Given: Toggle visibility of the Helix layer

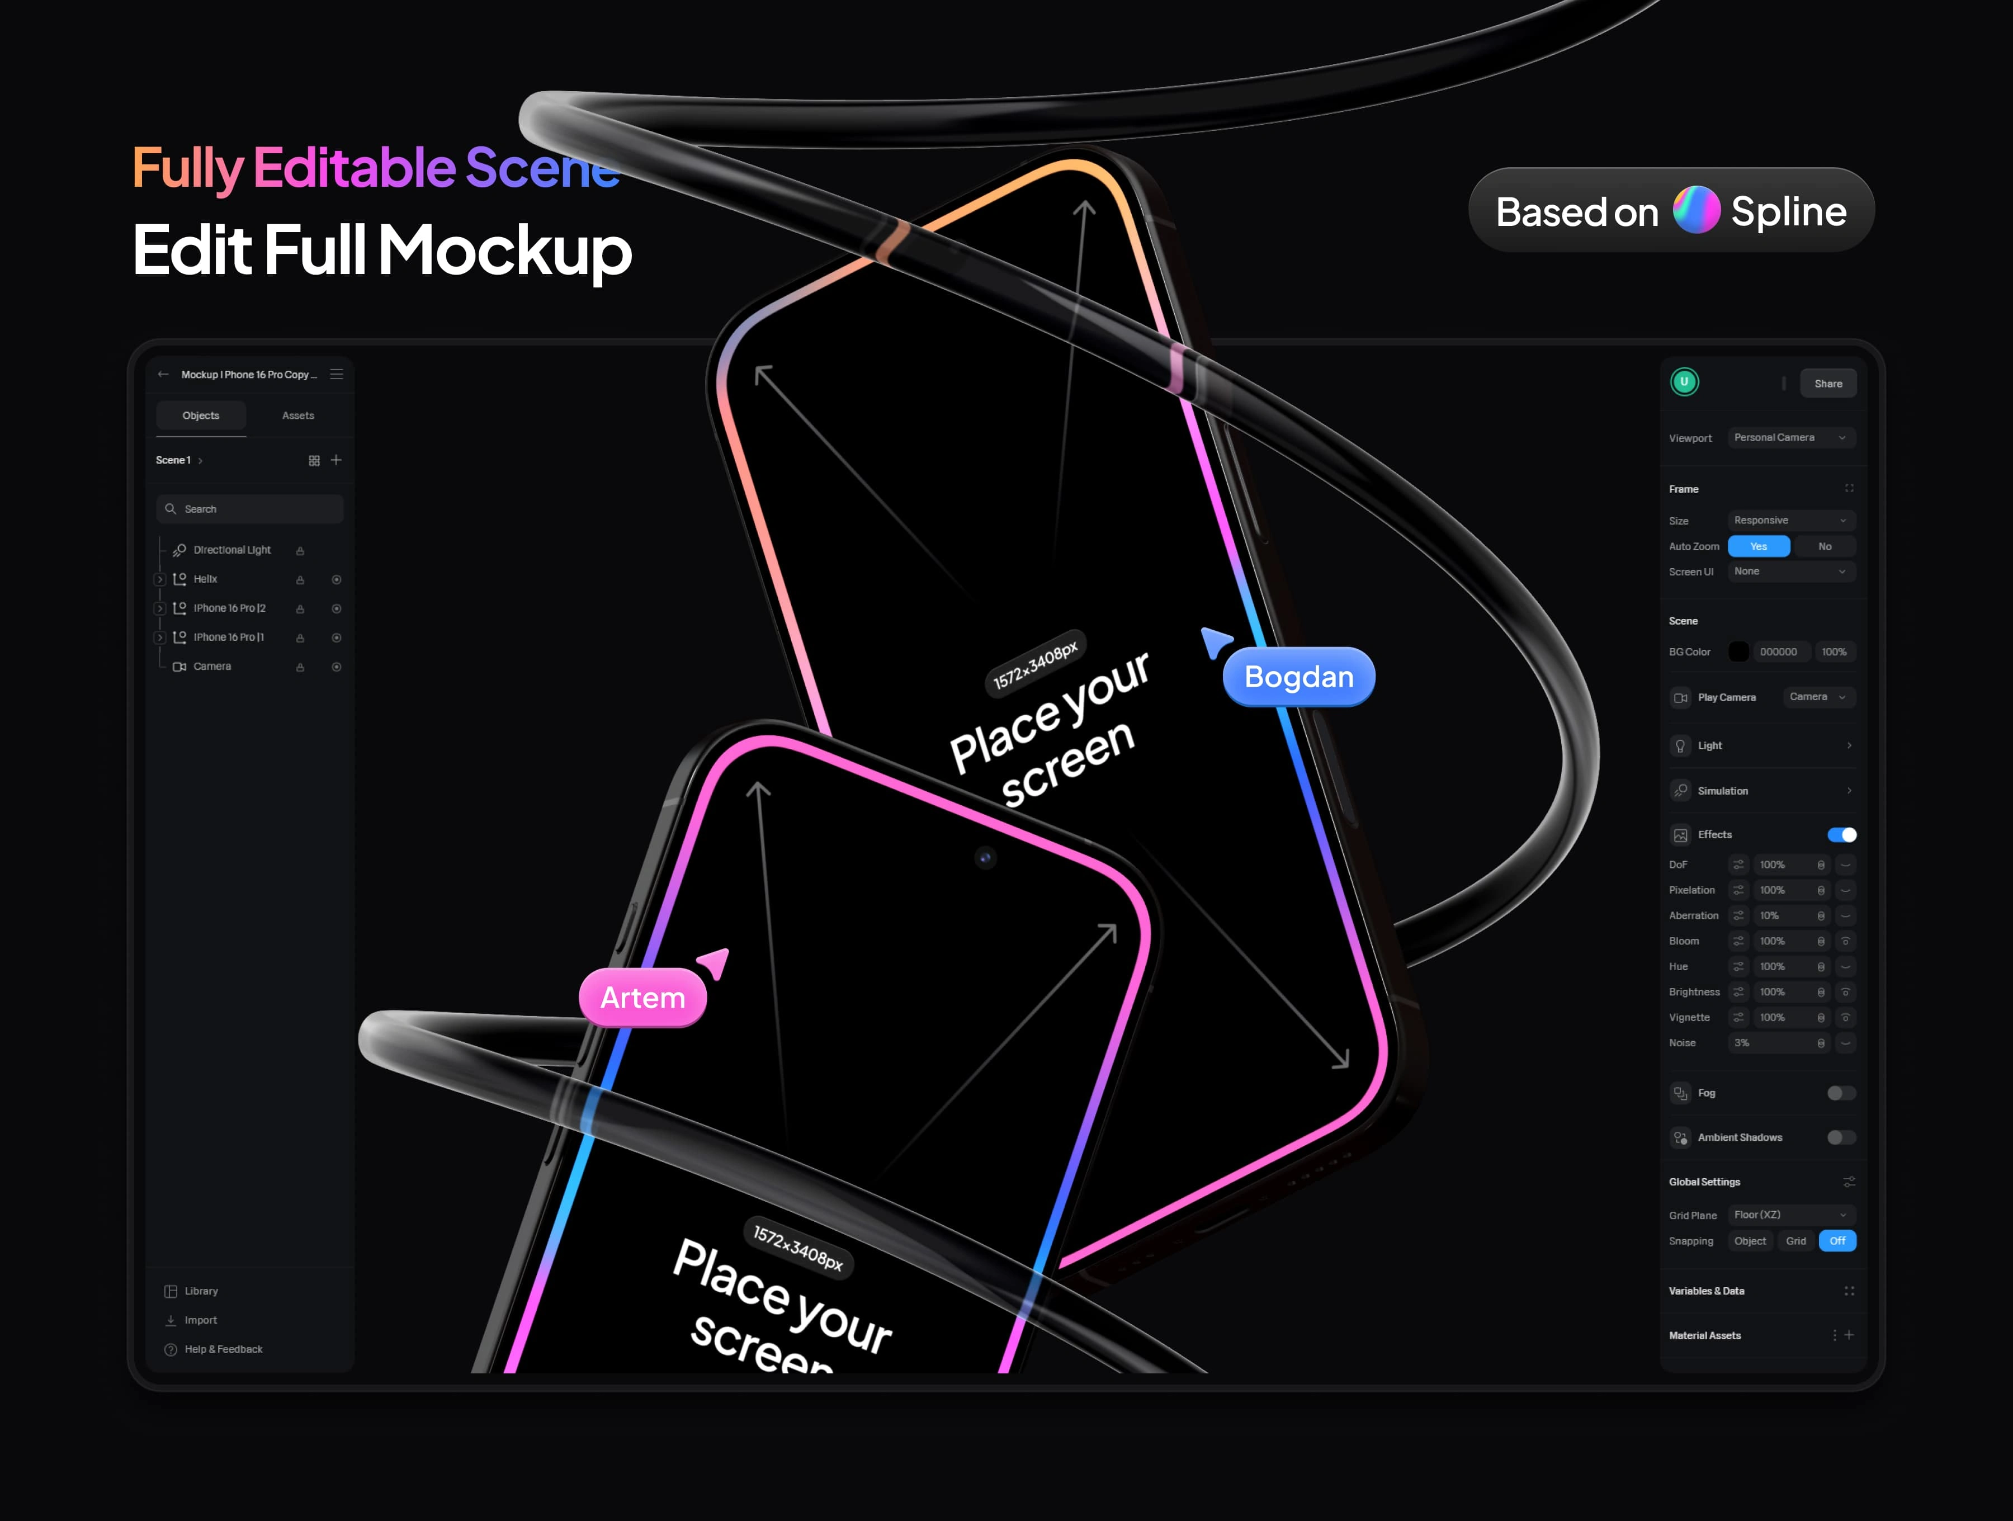Looking at the screenshot, I should click(x=337, y=580).
